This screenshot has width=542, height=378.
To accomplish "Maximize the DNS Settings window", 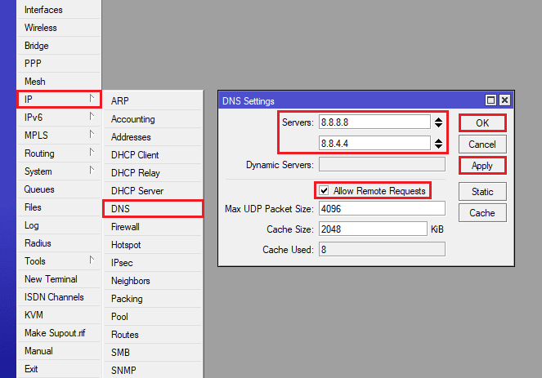I will coord(490,100).
